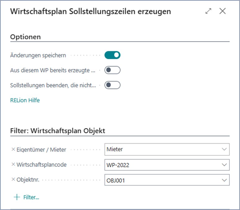
Task: Expand the dialog to full screen
Action: point(208,11)
